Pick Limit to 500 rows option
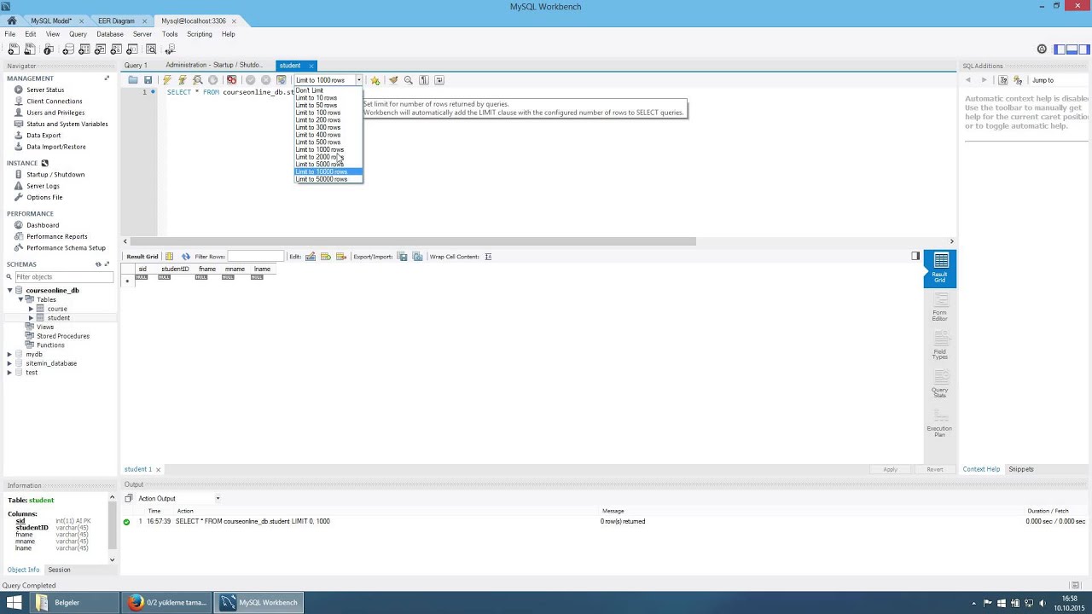This screenshot has width=1092, height=614. [x=328, y=142]
